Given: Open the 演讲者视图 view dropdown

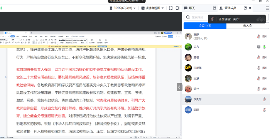Looking at the screenshot, I should point(162,8).
